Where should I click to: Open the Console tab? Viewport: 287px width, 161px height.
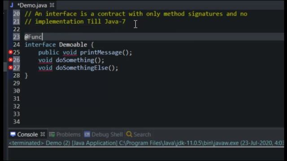[27, 135]
